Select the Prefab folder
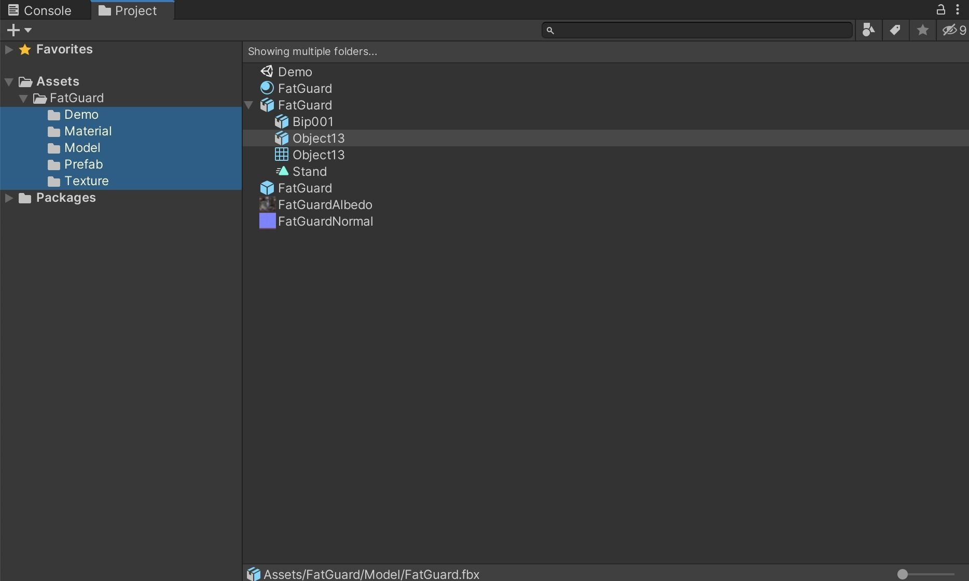 click(x=121, y=164)
